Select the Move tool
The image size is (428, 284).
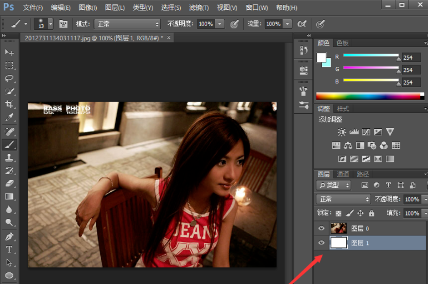click(x=9, y=52)
